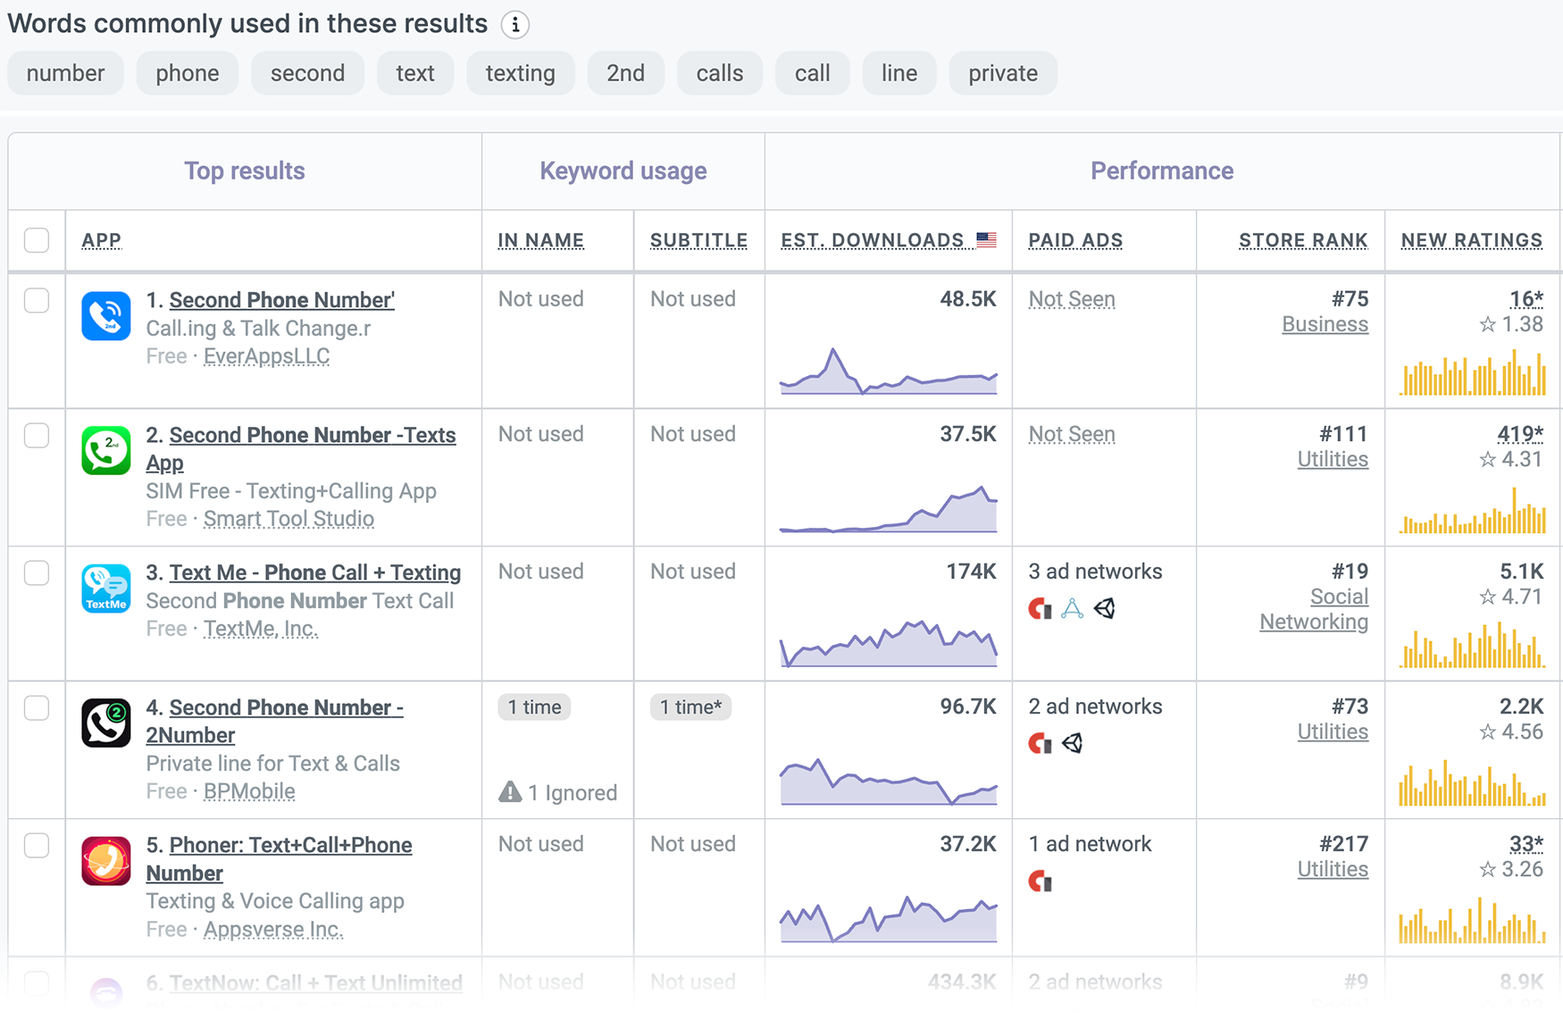1563x1036 pixels.
Task: Sort by the PAID ADS column header
Action: (x=1075, y=240)
